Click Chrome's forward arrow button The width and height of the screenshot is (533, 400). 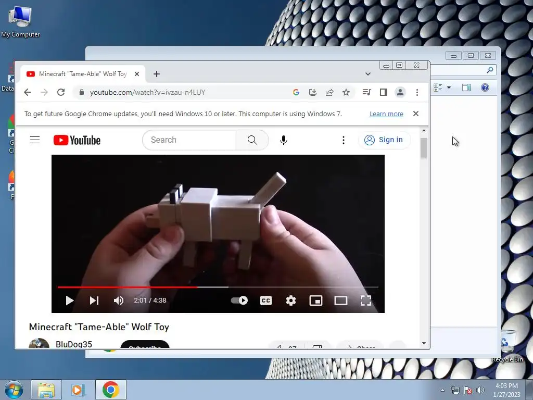tap(44, 92)
